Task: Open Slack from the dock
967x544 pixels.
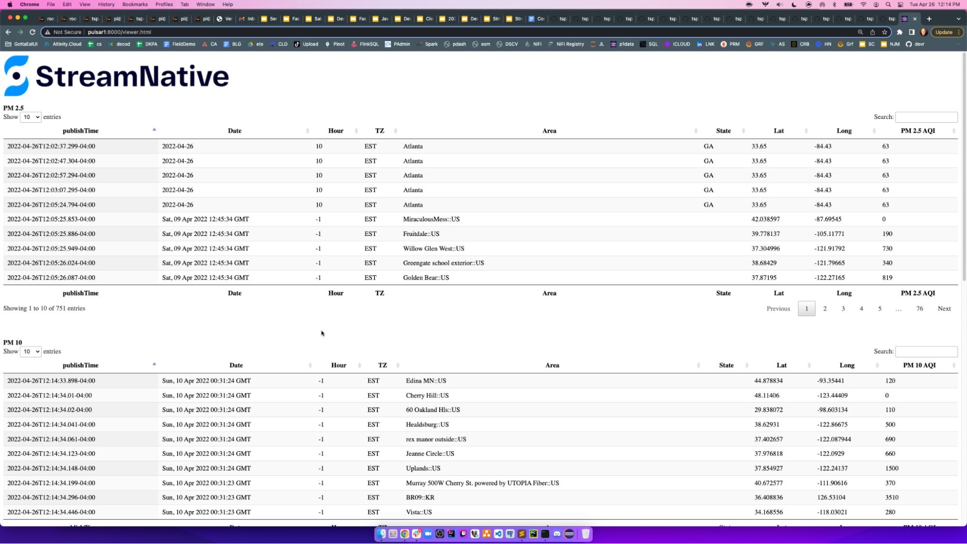Action: pyautogui.click(x=417, y=534)
